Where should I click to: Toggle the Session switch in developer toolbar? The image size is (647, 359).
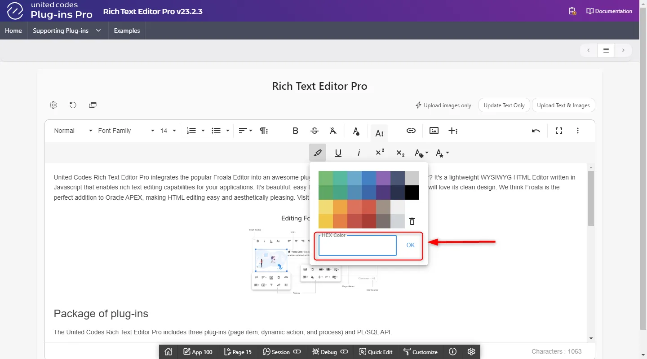tap(297, 352)
